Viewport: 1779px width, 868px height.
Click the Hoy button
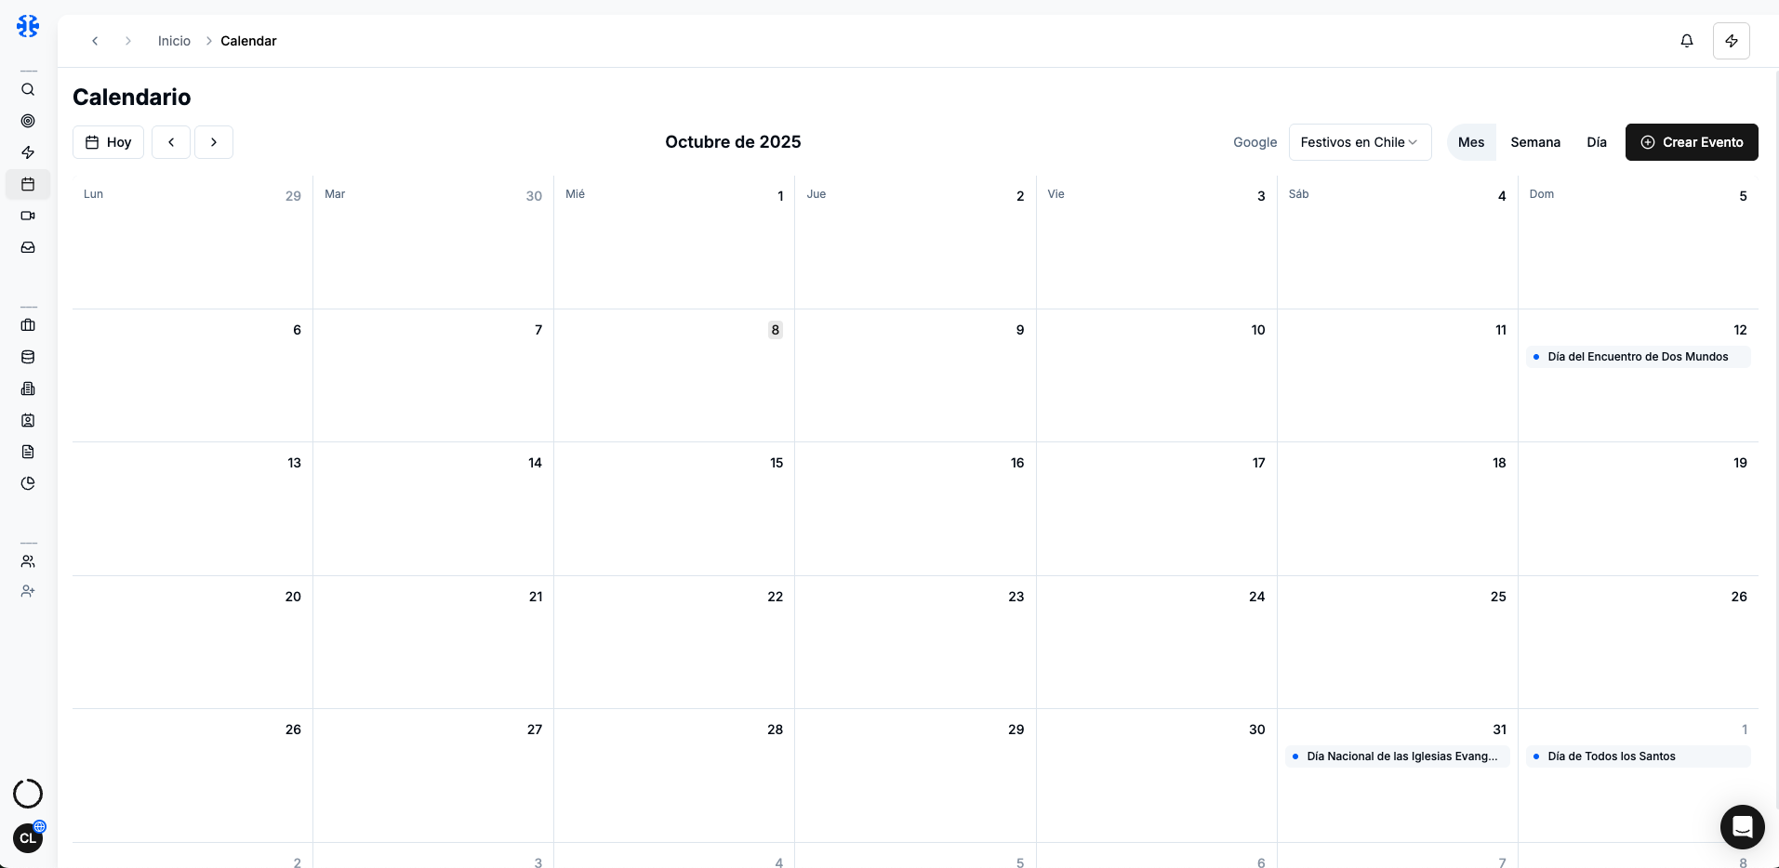pyautogui.click(x=108, y=142)
